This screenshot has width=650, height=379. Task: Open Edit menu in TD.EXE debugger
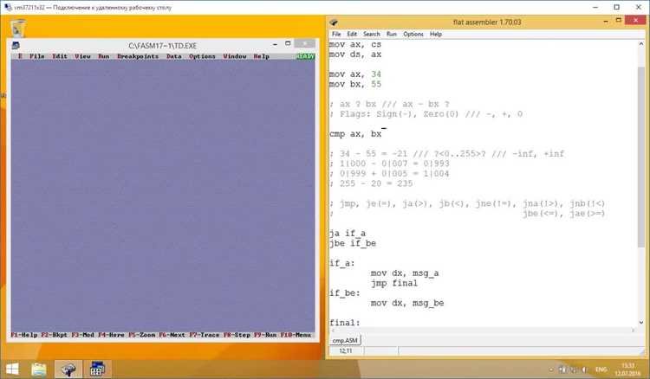pyautogui.click(x=60, y=56)
